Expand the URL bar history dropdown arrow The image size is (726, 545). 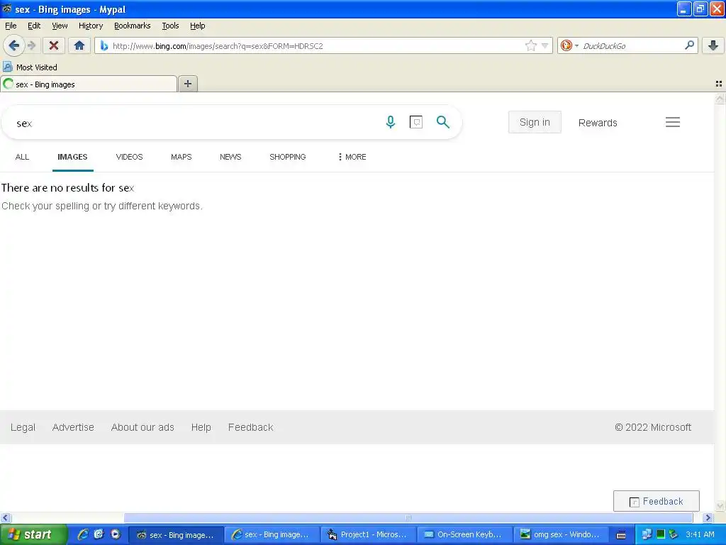pyautogui.click(x=544, y=45)
